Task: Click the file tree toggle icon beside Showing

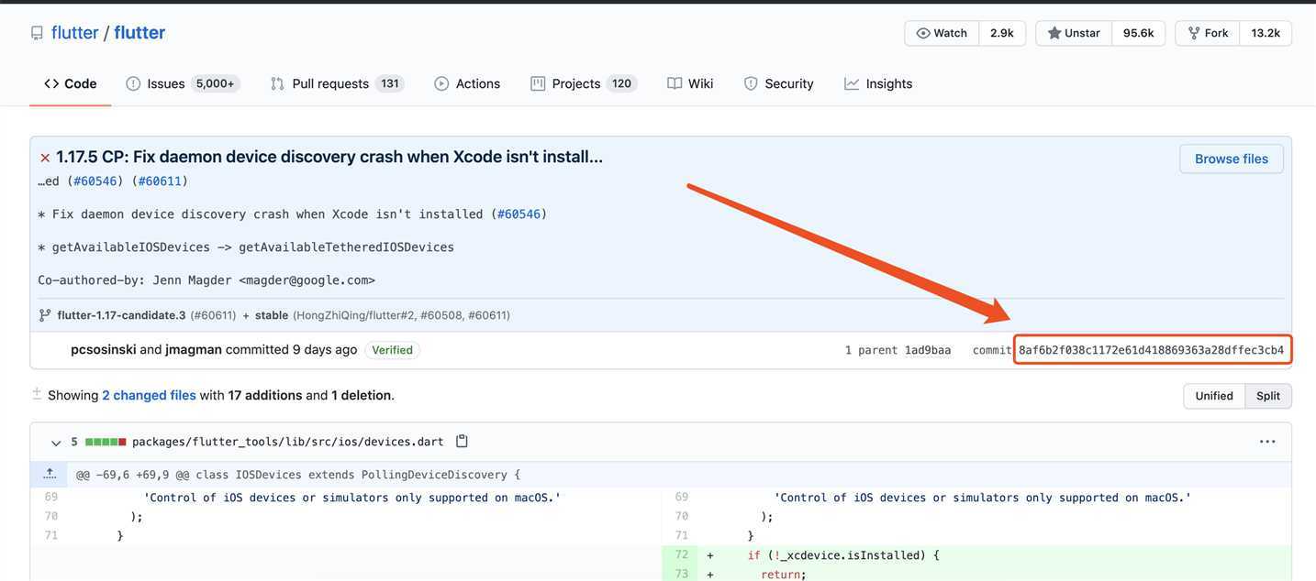Action: coord(37,394)
